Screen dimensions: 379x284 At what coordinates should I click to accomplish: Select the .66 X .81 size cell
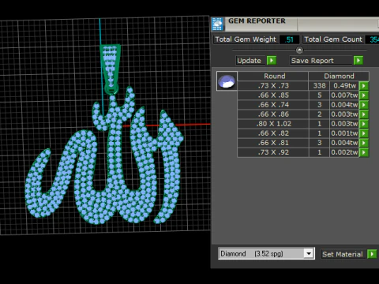click(x=273, y=143)
